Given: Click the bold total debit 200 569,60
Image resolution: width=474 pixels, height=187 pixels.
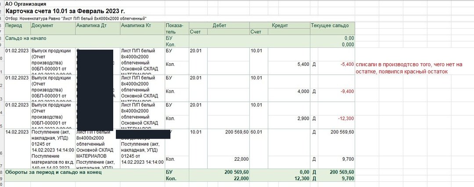Looking at the screenshot, I should tap(237, 172).
